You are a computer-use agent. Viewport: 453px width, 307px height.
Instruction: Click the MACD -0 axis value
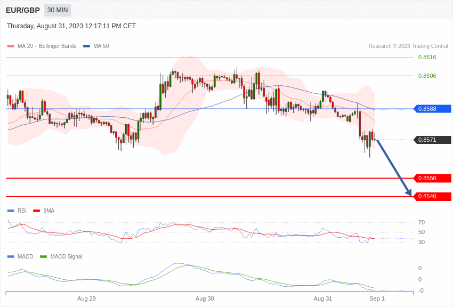coord(421,290)
